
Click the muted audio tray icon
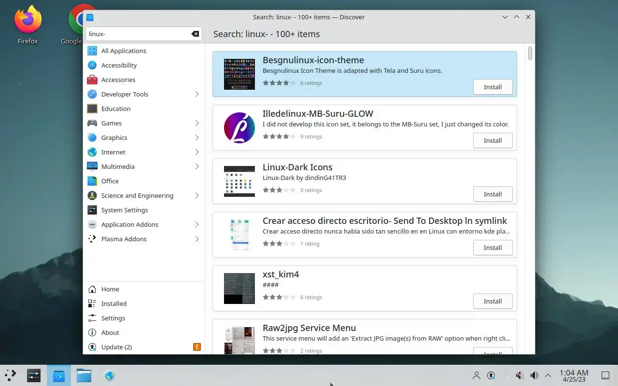pos(520,375)
